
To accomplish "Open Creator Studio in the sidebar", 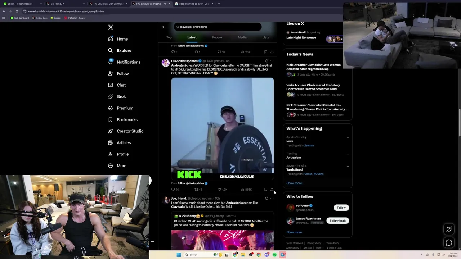I will pyautogui.click(x=126, y=131).
